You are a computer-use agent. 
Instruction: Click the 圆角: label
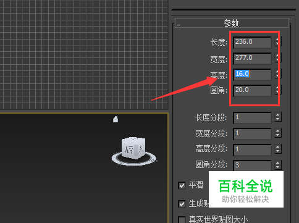click(x=219, y=91)
